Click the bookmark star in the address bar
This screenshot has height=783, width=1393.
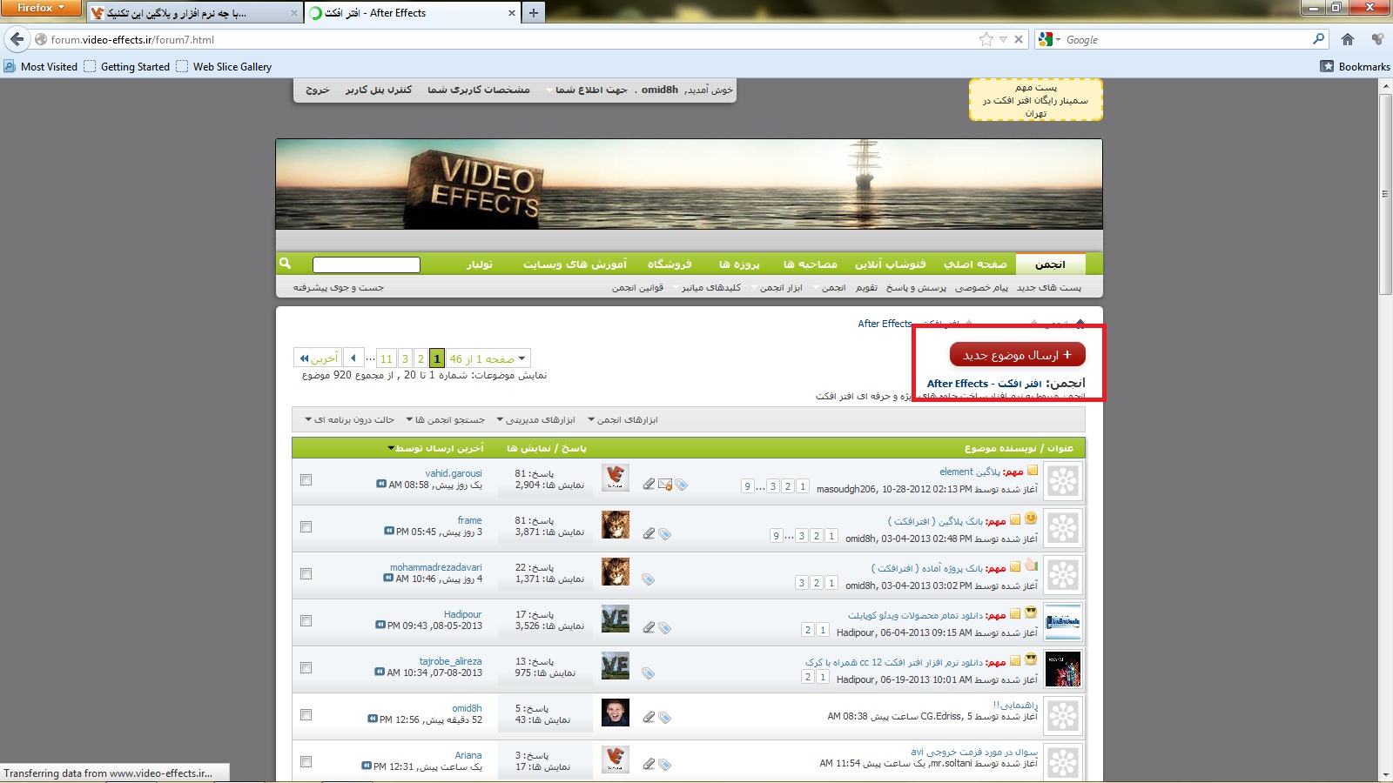click(x=986, y=39)
